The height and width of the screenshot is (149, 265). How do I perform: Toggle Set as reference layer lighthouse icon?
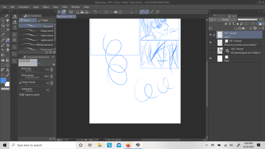click(230, 24)
